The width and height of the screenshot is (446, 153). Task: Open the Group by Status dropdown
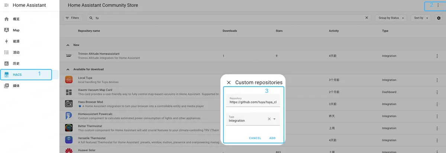pos(391,18)
